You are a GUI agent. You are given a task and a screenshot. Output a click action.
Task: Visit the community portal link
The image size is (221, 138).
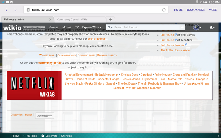coord(49,63)
